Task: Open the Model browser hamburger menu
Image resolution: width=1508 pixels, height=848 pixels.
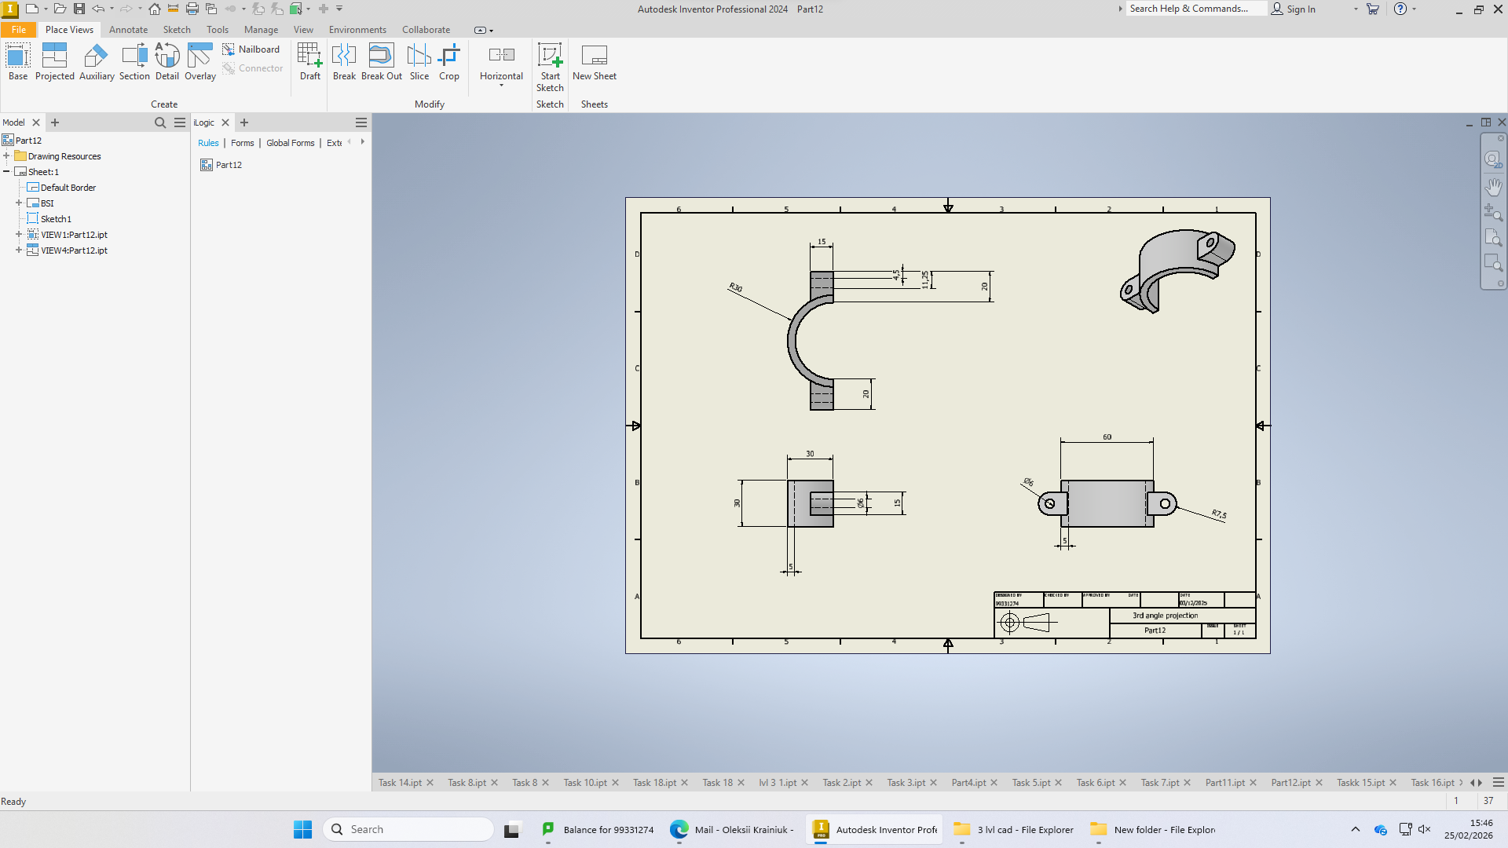Action: coord(180,122)
